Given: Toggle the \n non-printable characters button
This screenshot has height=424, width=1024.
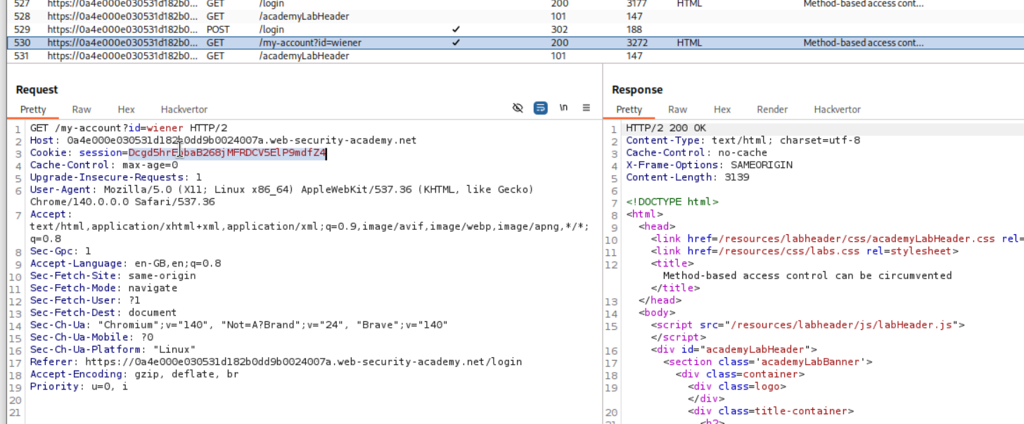Looking at the screenshot, I should click(x=563, y=108).
